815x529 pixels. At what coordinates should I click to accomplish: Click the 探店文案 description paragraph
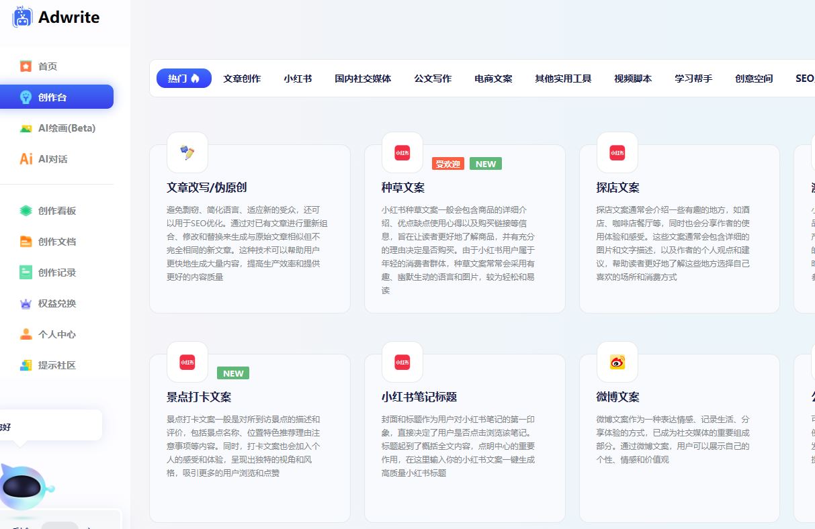pos(673,243)
